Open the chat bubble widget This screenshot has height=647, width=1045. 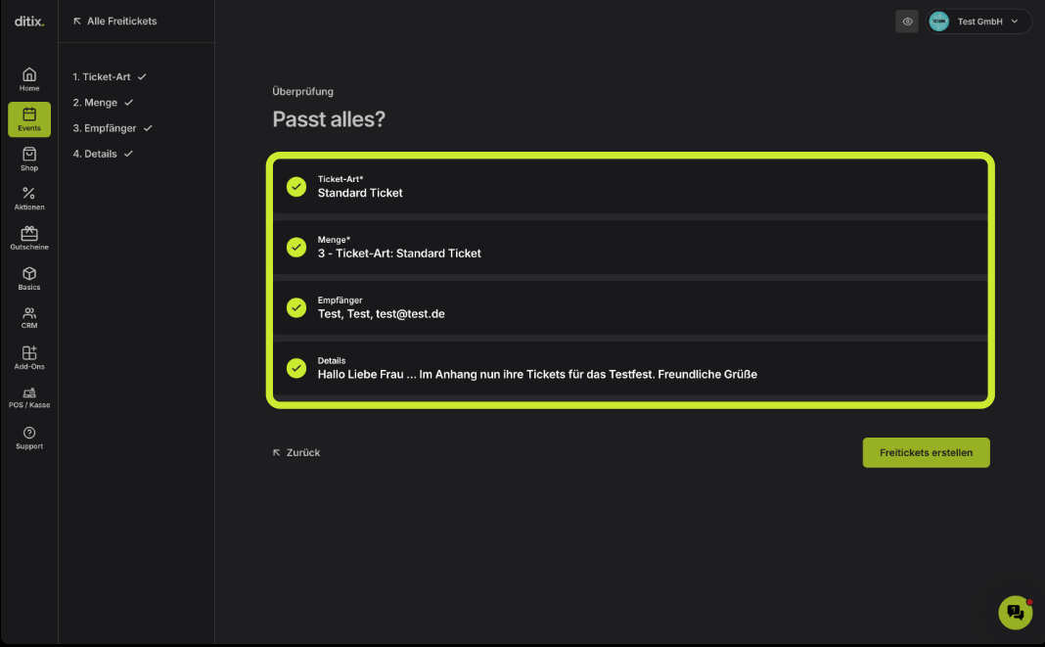point(1015,612)
